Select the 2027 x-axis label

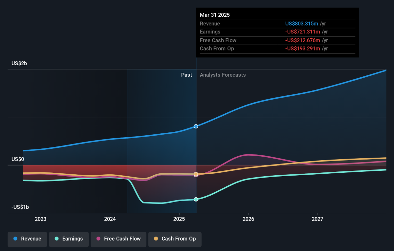tap(317, 219)
